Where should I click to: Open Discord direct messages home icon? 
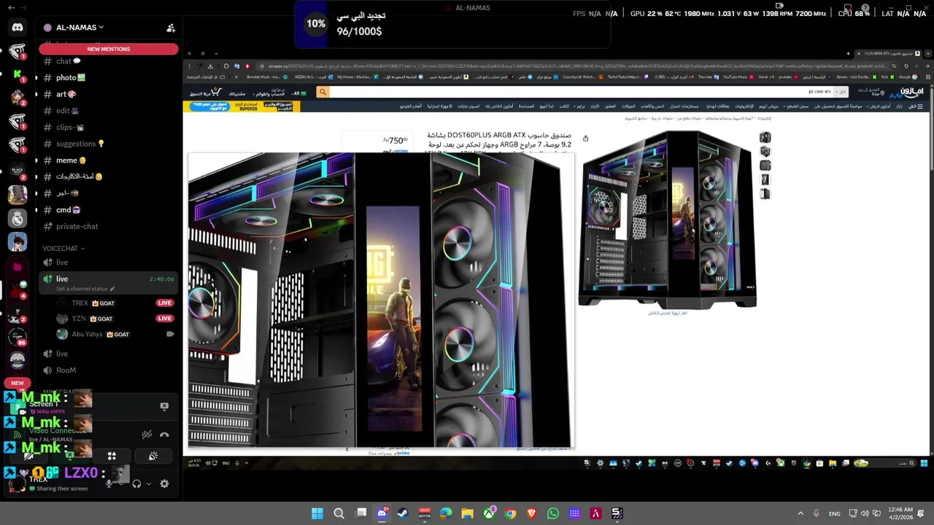pyautogui.click(x=18, y=28)
